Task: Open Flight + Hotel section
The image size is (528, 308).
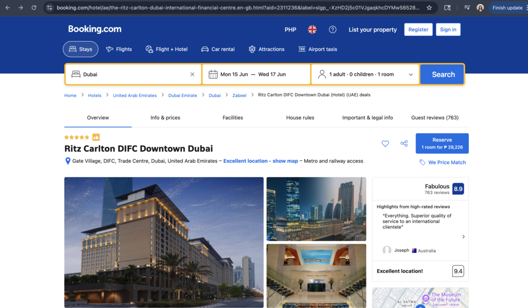Action: click(166, 49)
